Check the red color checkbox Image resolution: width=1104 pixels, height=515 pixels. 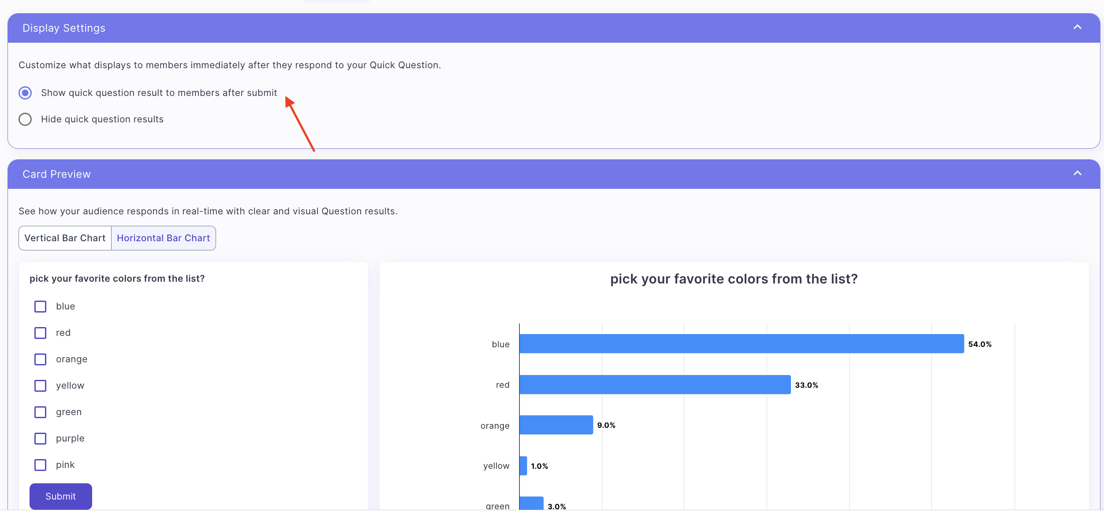pyautogui.click(x=40, y=333)
